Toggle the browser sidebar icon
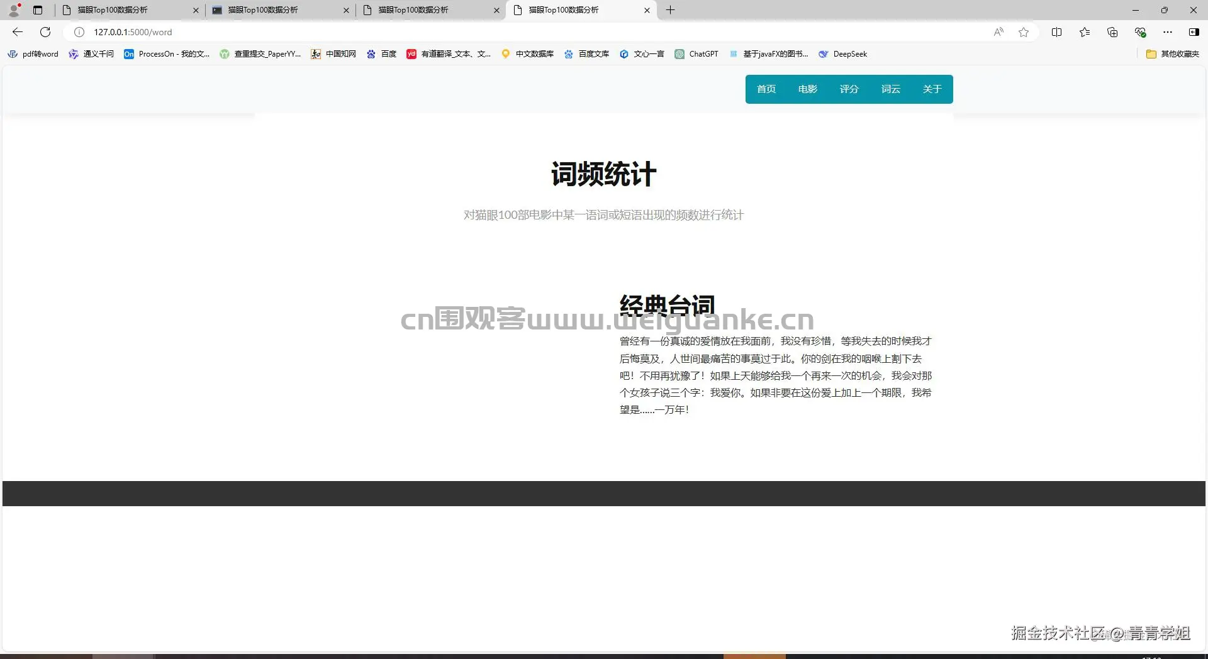Screen dimensions: 1208x659 (x=1194, y=32)
